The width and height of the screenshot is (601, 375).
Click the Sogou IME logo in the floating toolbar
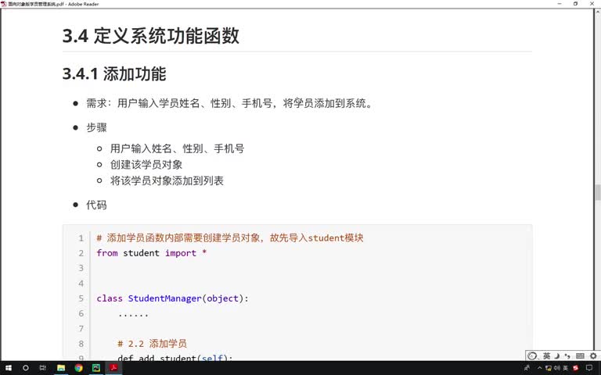tap(532, 356)
